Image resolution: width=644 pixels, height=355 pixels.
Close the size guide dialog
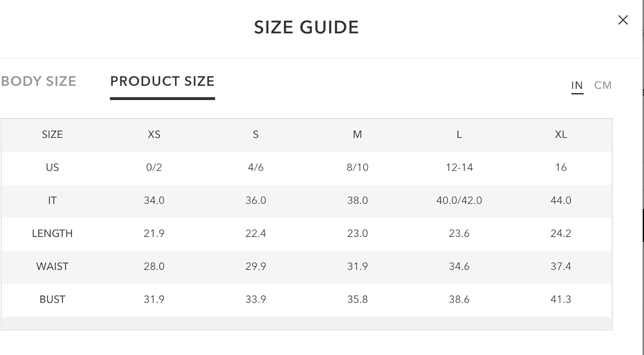pyautogui.click(x=623, y=20)
